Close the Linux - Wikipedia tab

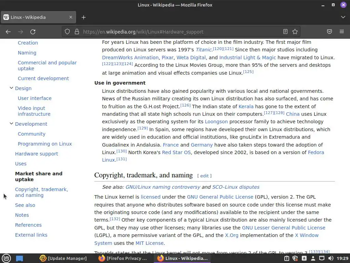[x=70, y=17]
